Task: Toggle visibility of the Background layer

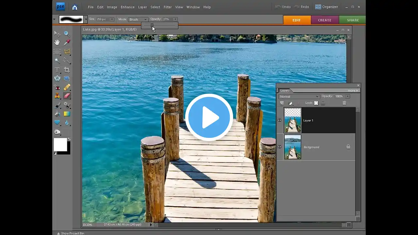Action: 280,147
